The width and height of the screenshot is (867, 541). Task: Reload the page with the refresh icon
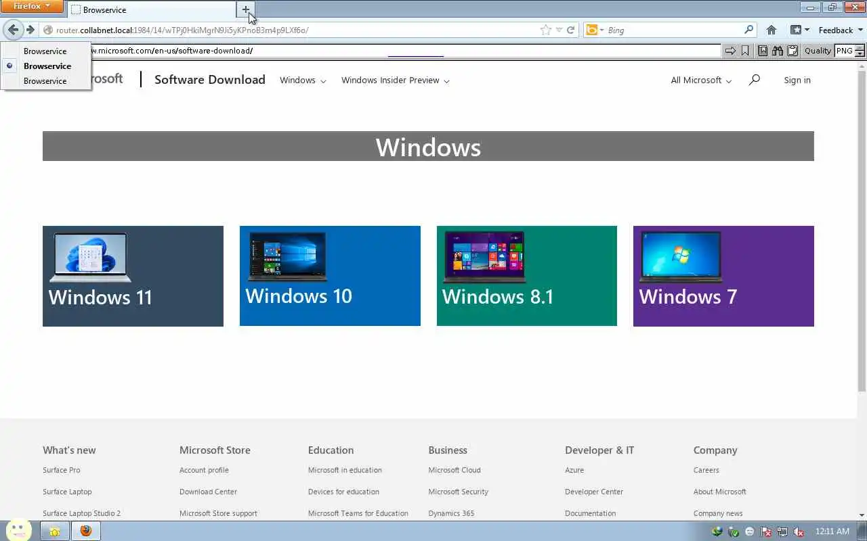pos(570,30)
